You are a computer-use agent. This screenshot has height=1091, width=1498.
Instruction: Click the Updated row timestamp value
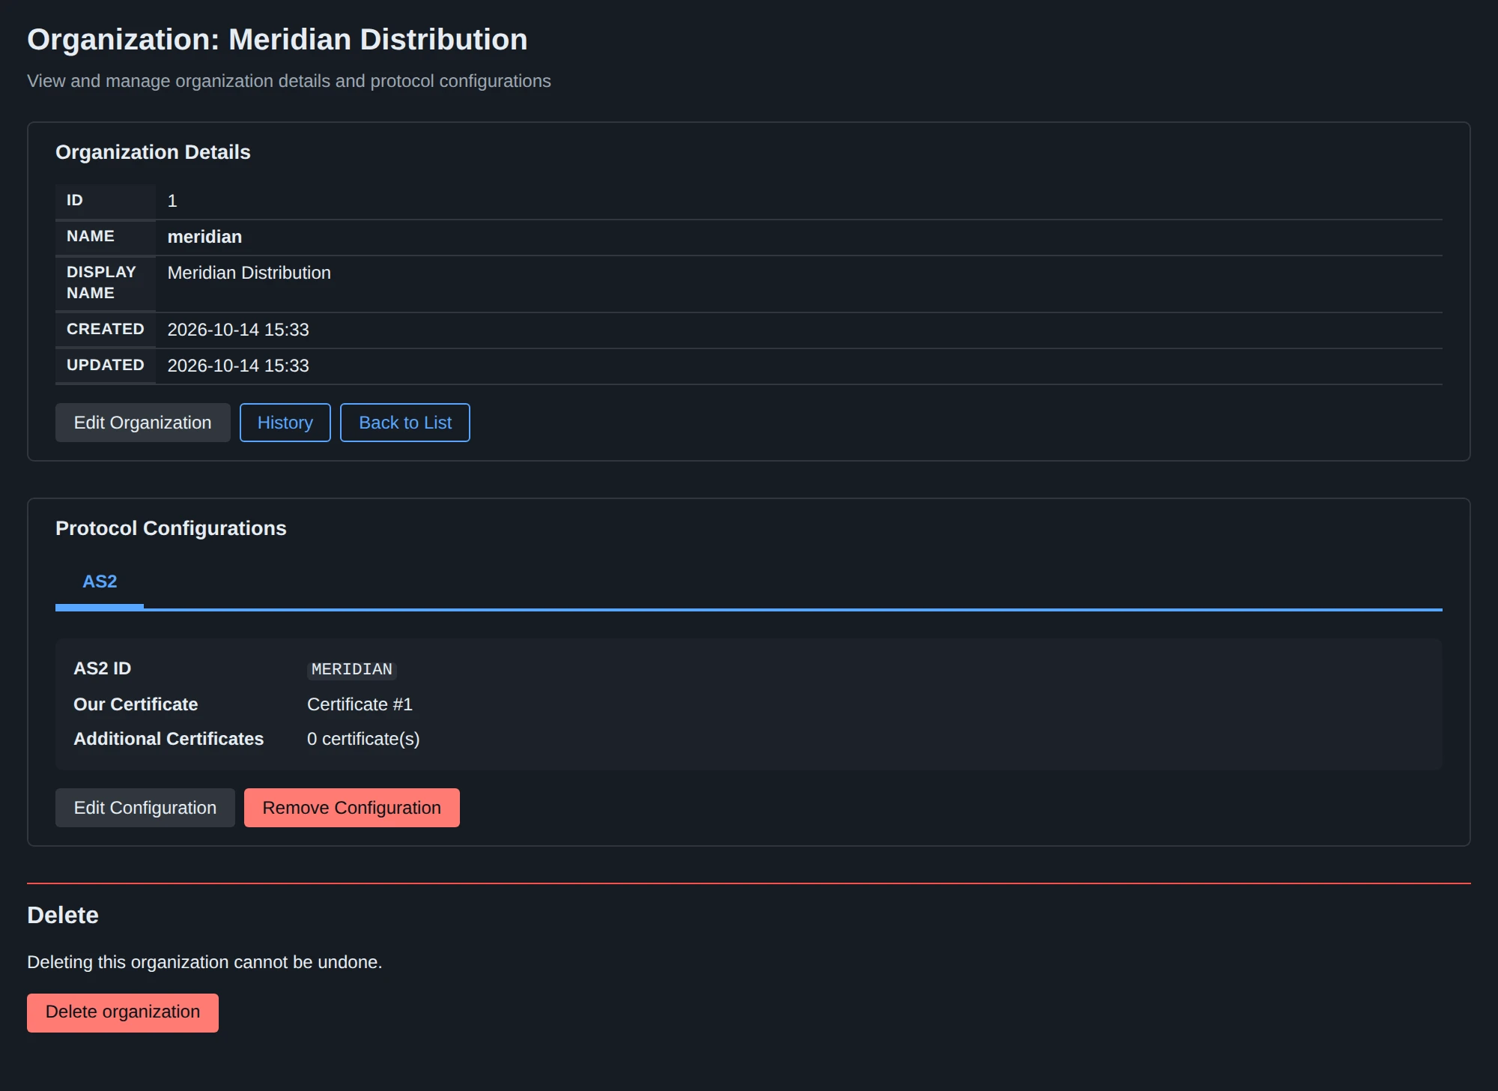[238, 366]
